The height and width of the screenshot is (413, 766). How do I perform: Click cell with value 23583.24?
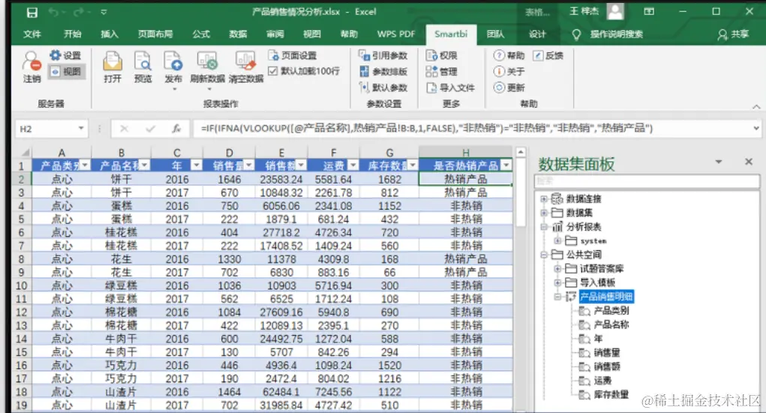(281, 179)
